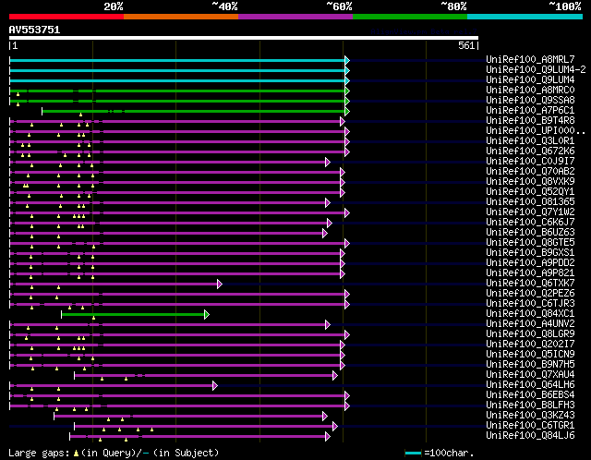Open hit UniRef100_A8MRC0
The image size is (591, 460).
[530, 90]
